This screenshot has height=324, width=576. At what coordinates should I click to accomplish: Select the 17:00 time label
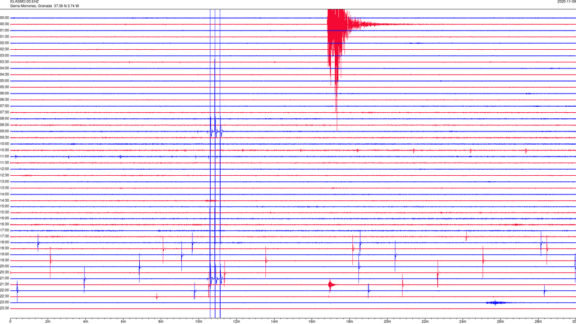[x=4, y=230]
